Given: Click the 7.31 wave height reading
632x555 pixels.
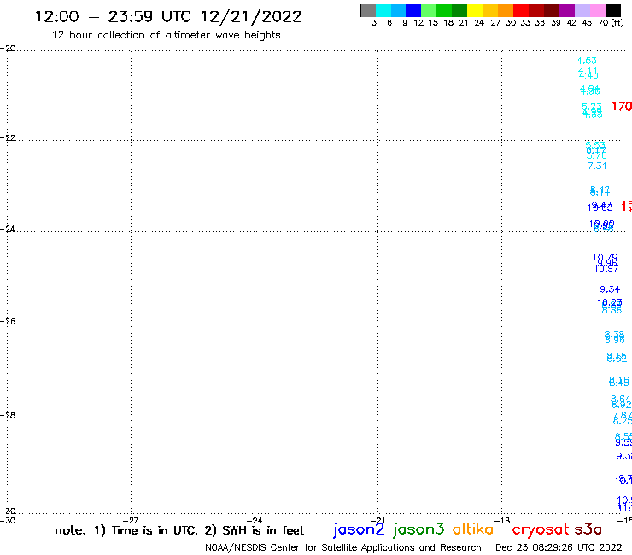Looking at the screenshot, I should pyautogui.click(x=596, y=166).
